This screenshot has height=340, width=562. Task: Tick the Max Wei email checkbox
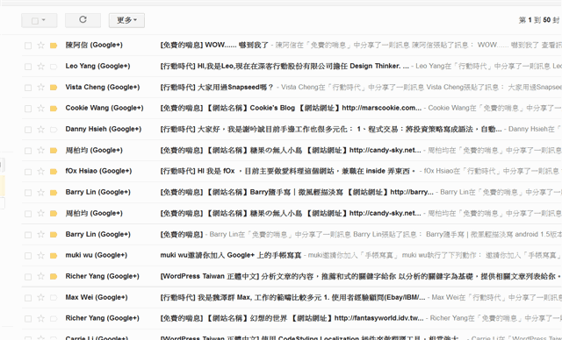[x=28, y=298]
